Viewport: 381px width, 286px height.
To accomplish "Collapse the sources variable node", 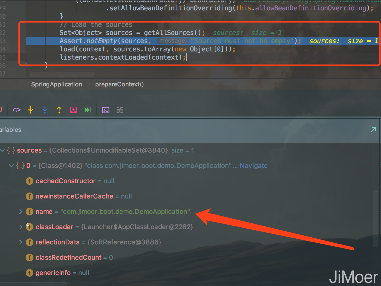I will (2, 150).
